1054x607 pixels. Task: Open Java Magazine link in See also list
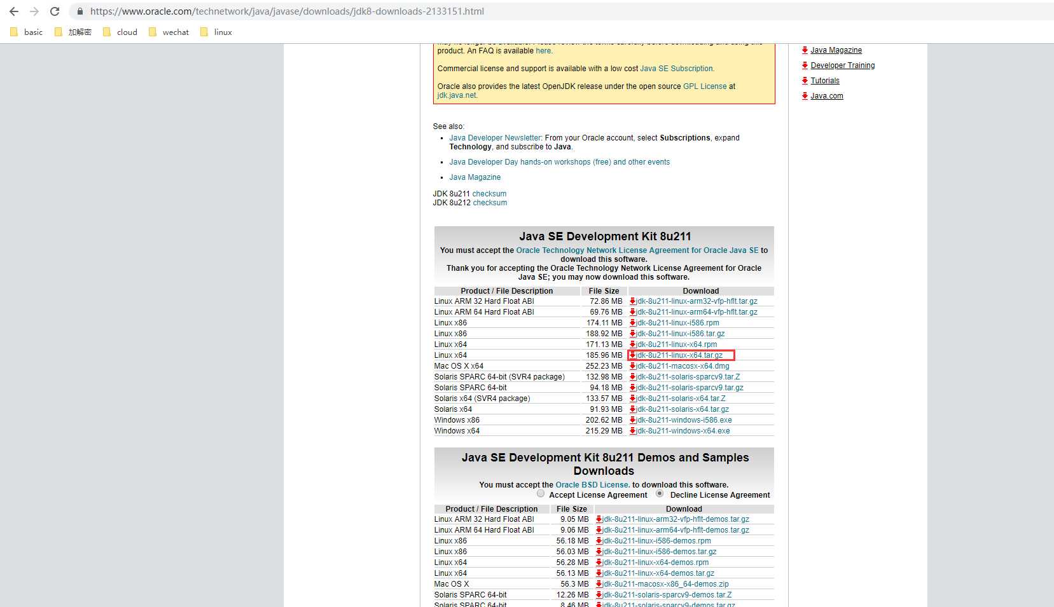(475, 177)
